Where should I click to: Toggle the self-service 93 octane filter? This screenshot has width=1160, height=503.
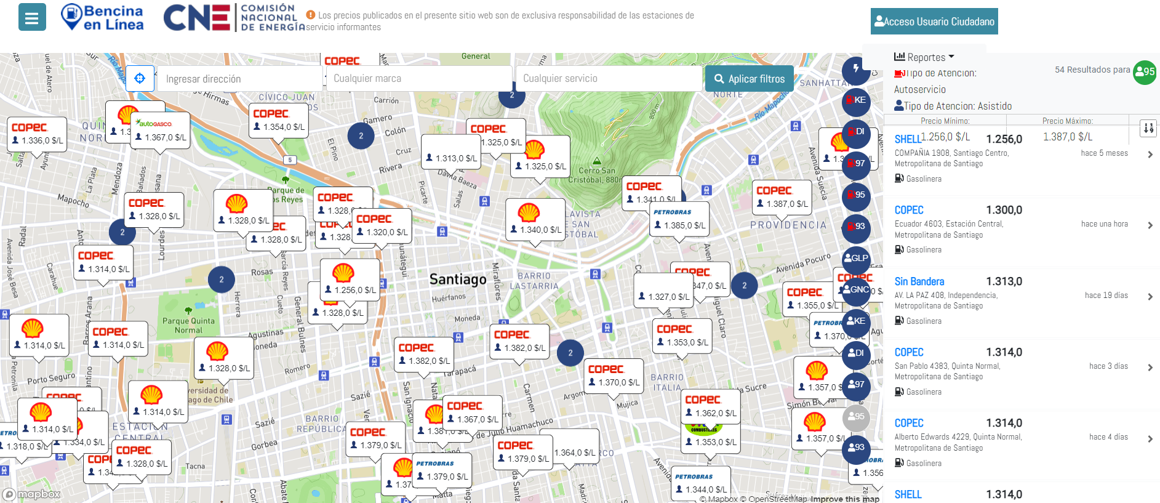point(855,226)
